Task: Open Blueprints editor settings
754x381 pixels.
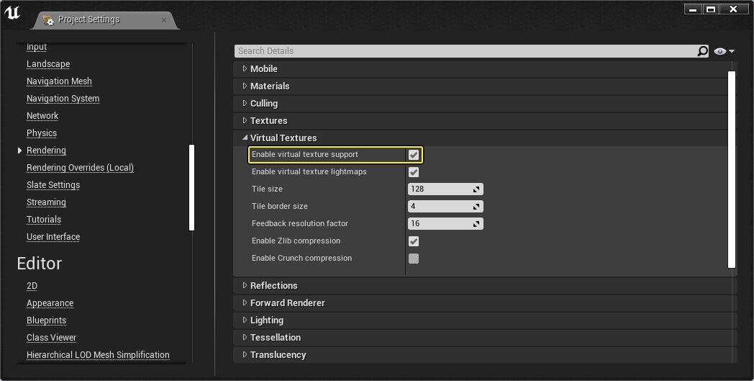Action: pos(46,321)
